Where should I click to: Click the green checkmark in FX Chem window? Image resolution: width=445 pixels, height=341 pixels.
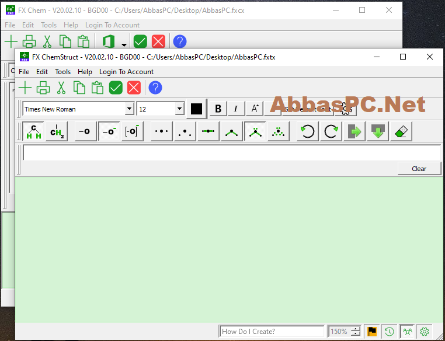click(x=140, y=41)
